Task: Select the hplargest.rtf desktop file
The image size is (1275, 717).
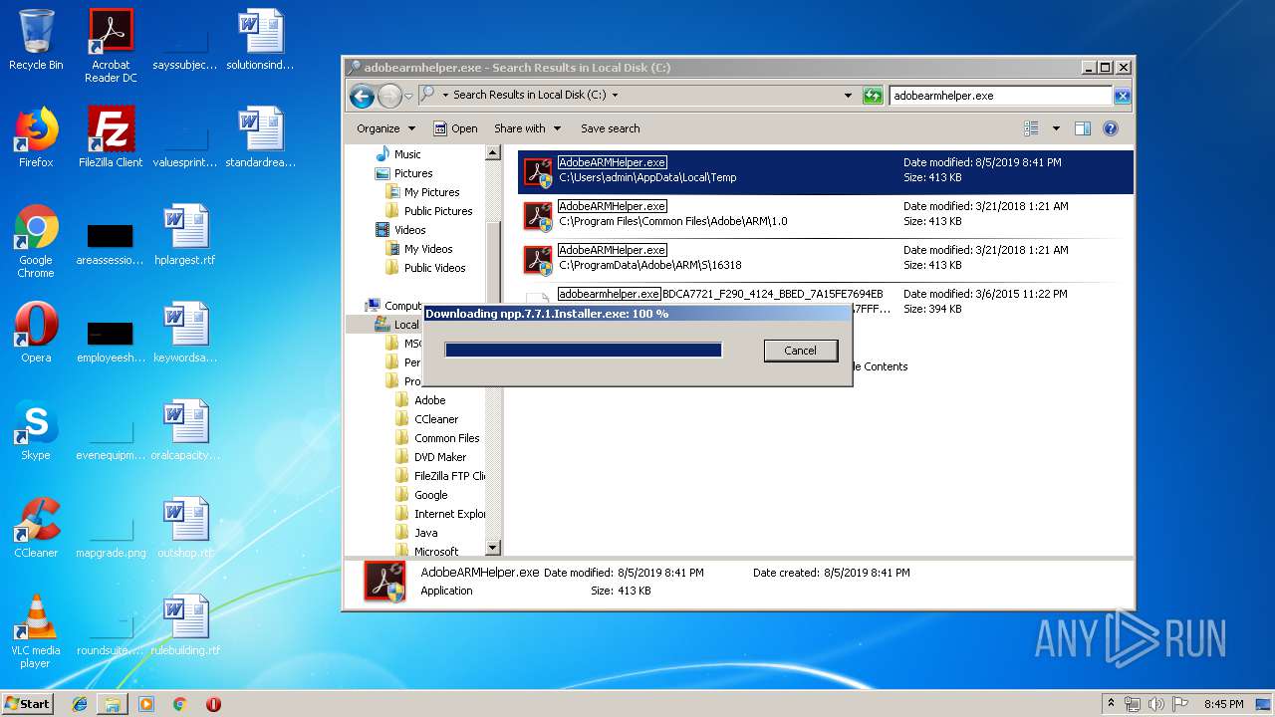Action: point(185,235)
